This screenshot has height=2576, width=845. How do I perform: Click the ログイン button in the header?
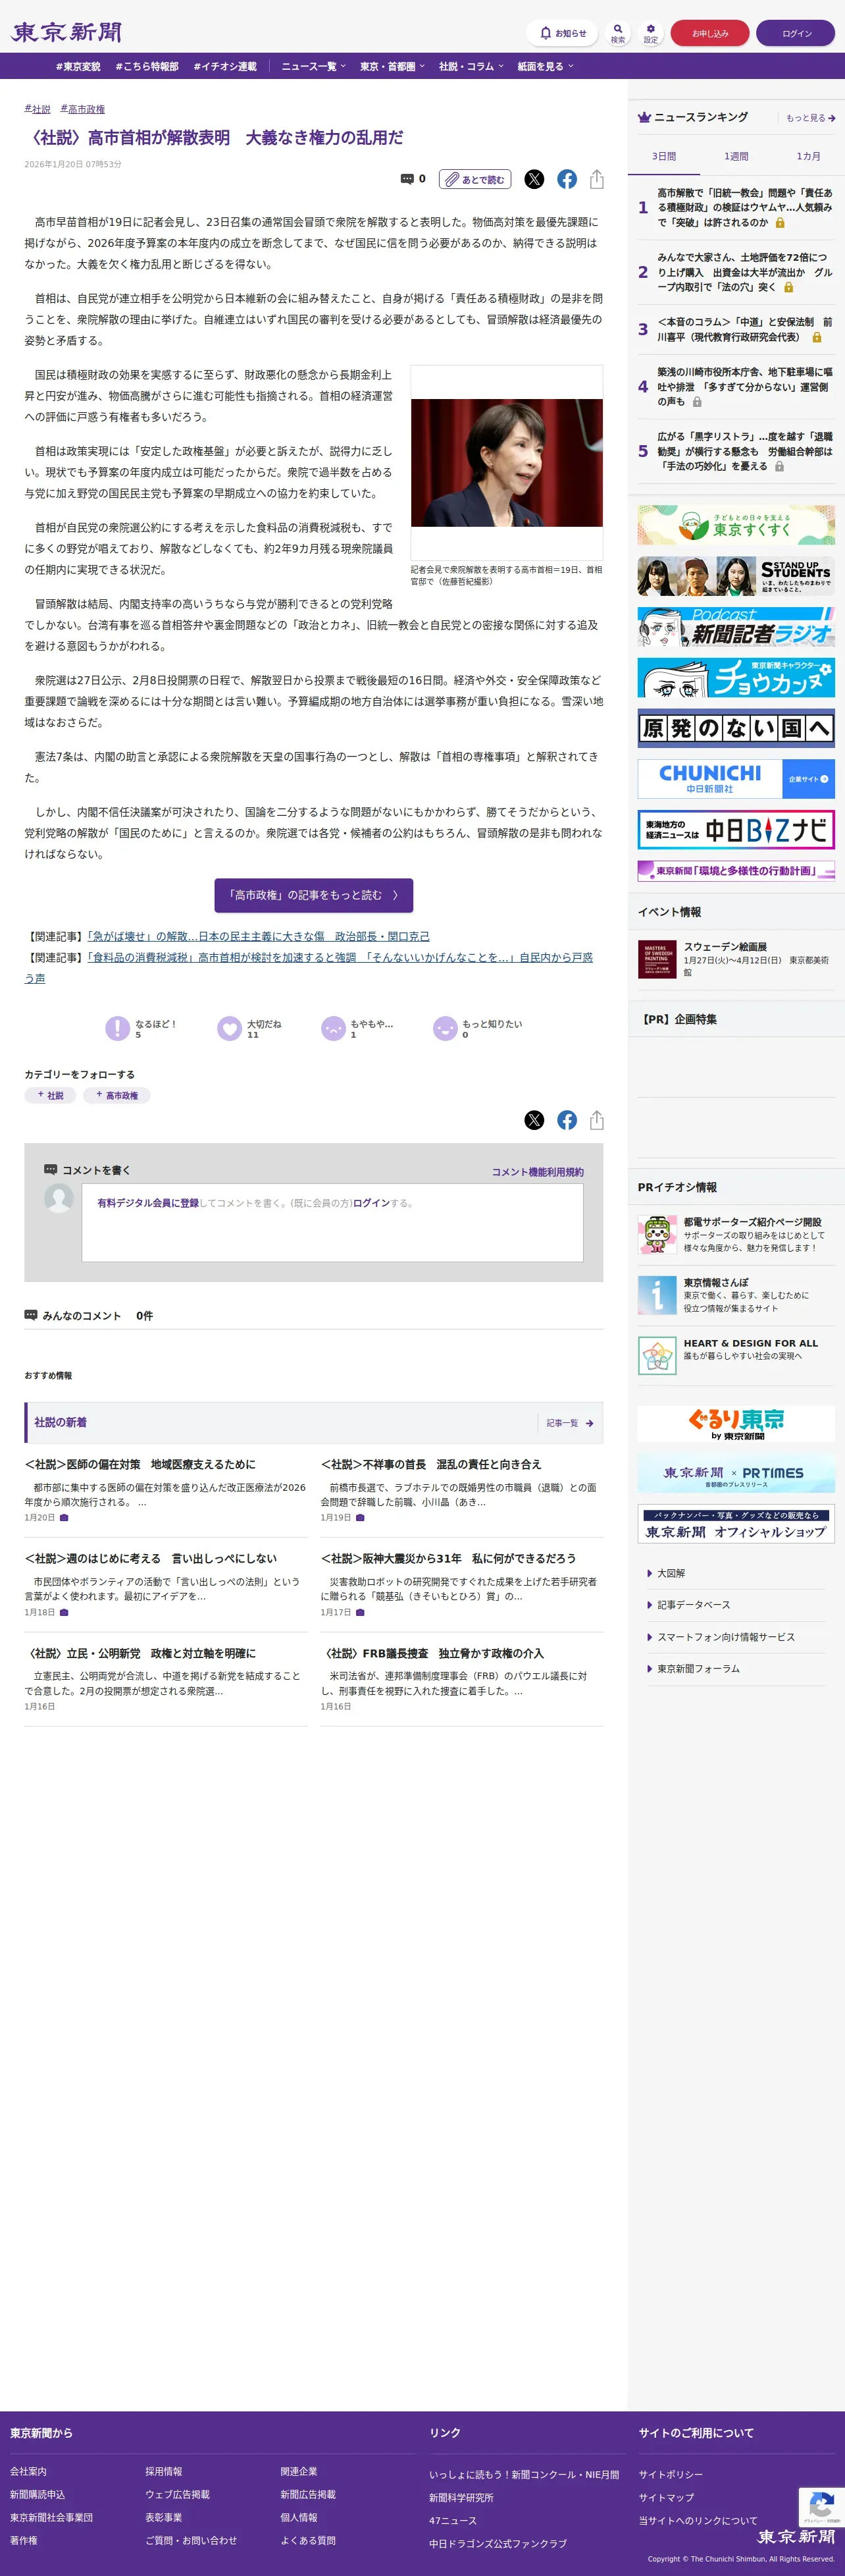point(796,33)
